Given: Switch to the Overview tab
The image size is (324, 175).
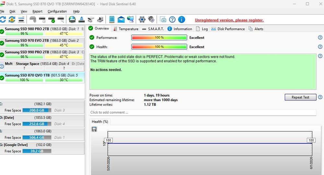Looking at the screenshot, I should (99, 28).
